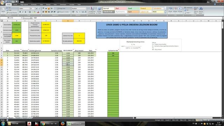Click the Orientation icon
The image size is (224, 126).
(52, 8)
